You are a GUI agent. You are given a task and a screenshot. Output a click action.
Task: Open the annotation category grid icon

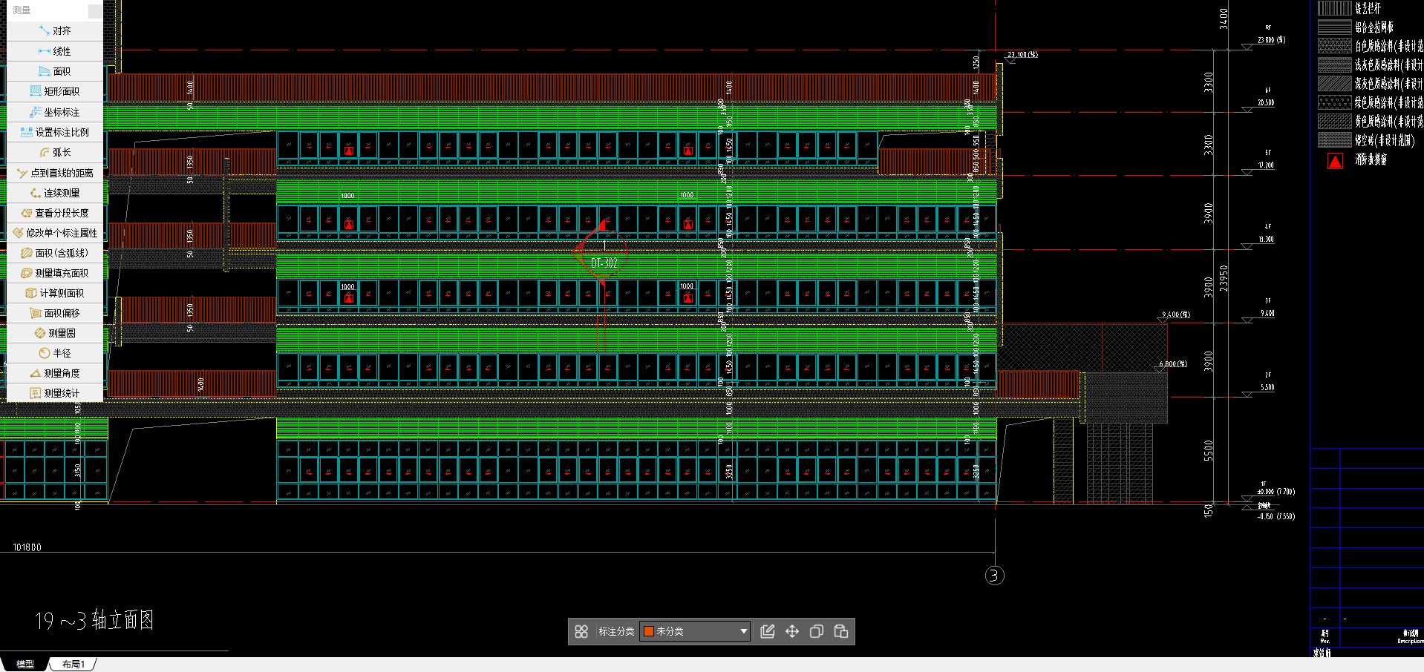(x=581, y=631)
